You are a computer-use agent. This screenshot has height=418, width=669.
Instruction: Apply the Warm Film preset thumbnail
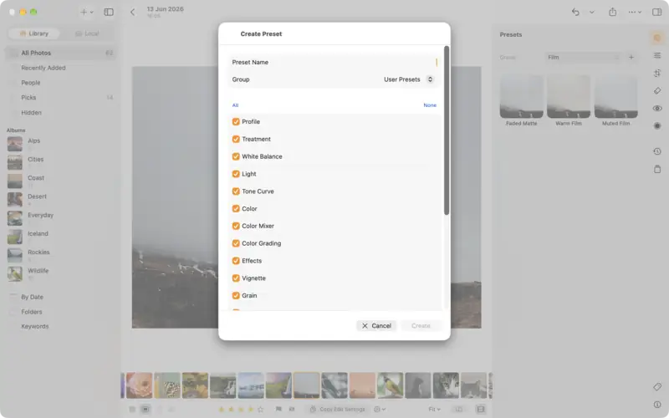coord(569,97)
